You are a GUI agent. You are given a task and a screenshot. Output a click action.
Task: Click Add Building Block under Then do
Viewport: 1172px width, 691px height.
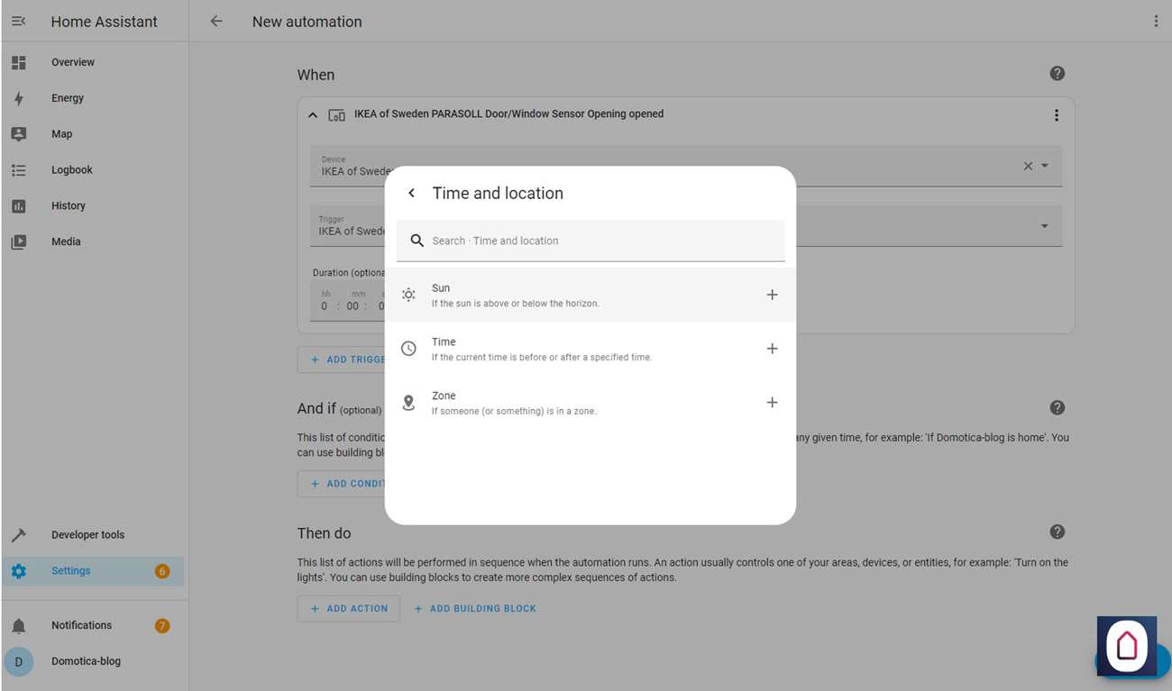pyautogui.click(x=475, y=609)
